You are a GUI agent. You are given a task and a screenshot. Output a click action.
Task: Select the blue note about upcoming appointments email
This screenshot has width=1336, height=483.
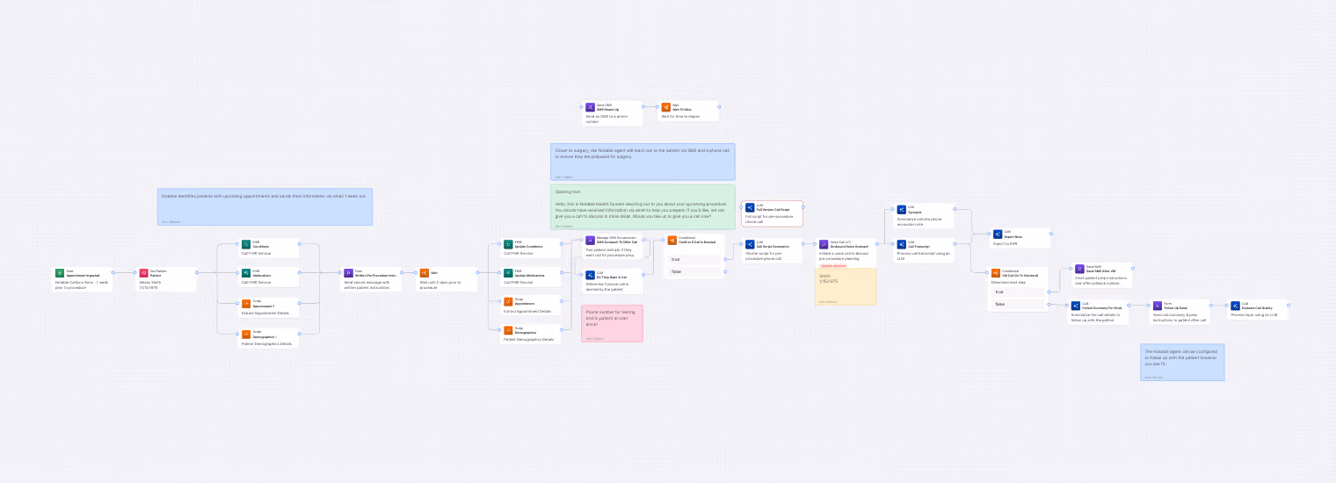(265, 206)
